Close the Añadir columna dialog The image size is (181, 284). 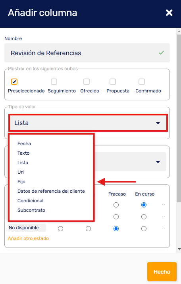[x=169, y=13]
